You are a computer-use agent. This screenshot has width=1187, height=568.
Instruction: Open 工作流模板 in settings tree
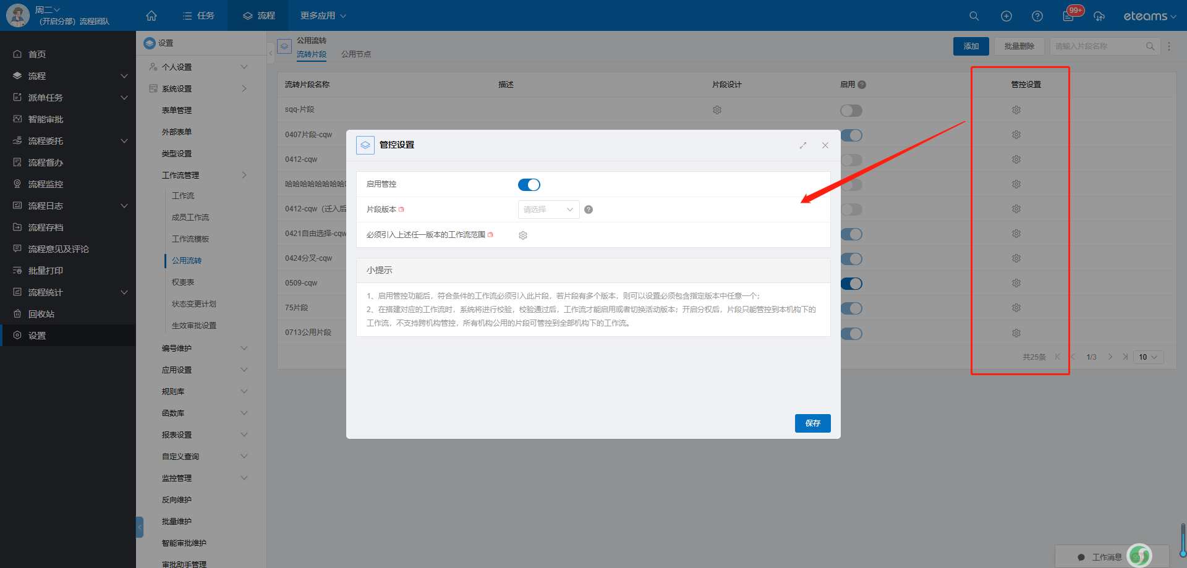click(190, 239)
